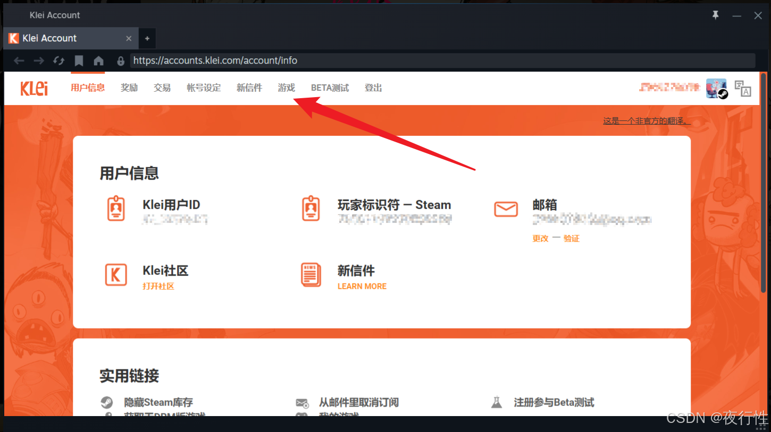Open the 注册参与Beta测试 link
Image resolution: width=771 pixels, height=432 pixels.
click(x=554, y=402)
